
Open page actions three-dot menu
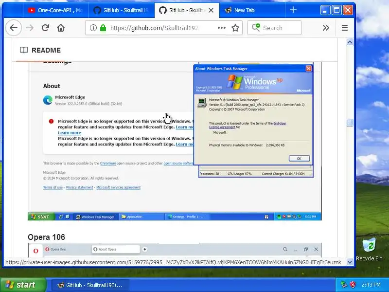point(222,28)
